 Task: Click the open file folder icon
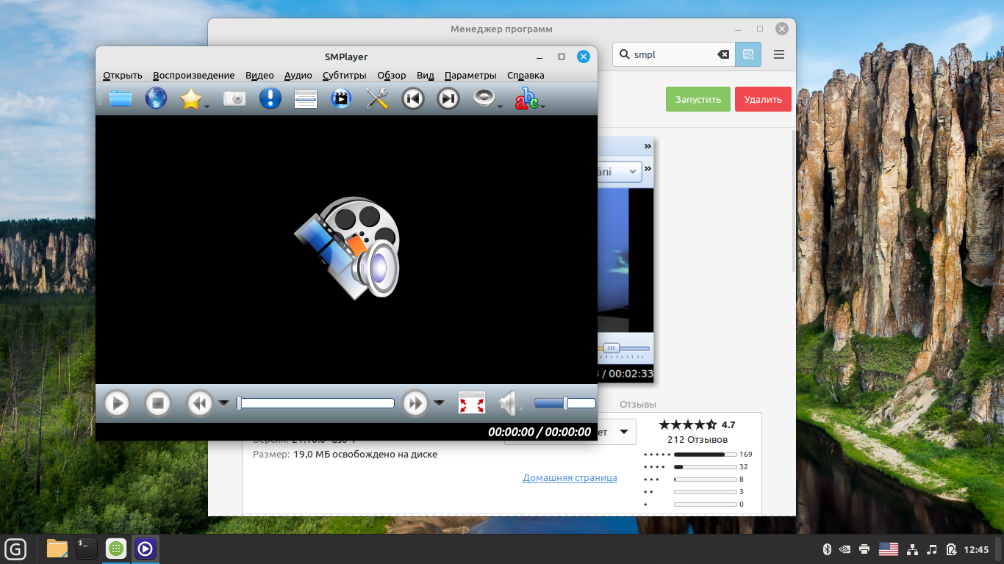pyautogui.click(x=121, y=98)
